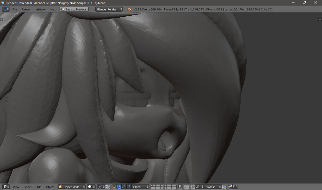Open the Object menu in 3D viewport
Viewport: 322px width, 190px height.
pyautogui.click(x=50, y=187)
